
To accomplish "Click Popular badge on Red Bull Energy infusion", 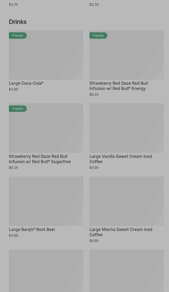I will [x=98, y=36].
